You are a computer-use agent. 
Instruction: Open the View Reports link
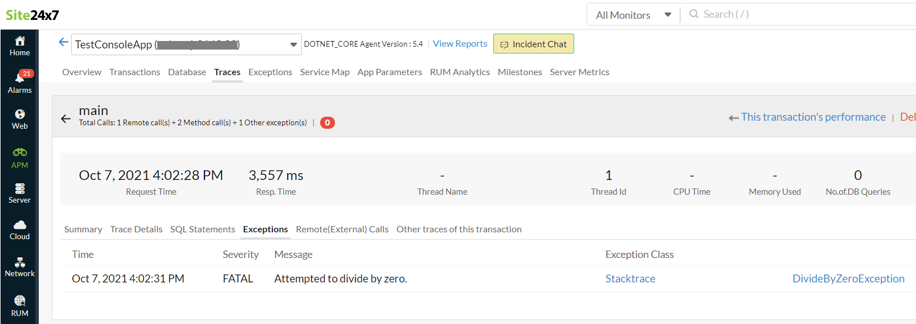[460, 44]
